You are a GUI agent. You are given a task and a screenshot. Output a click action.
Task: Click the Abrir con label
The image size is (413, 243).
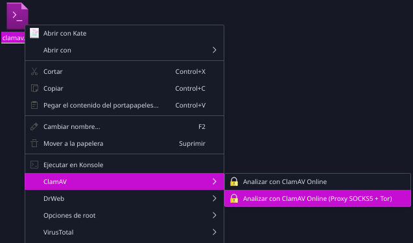pyautogui.click(x=57, y=50)
